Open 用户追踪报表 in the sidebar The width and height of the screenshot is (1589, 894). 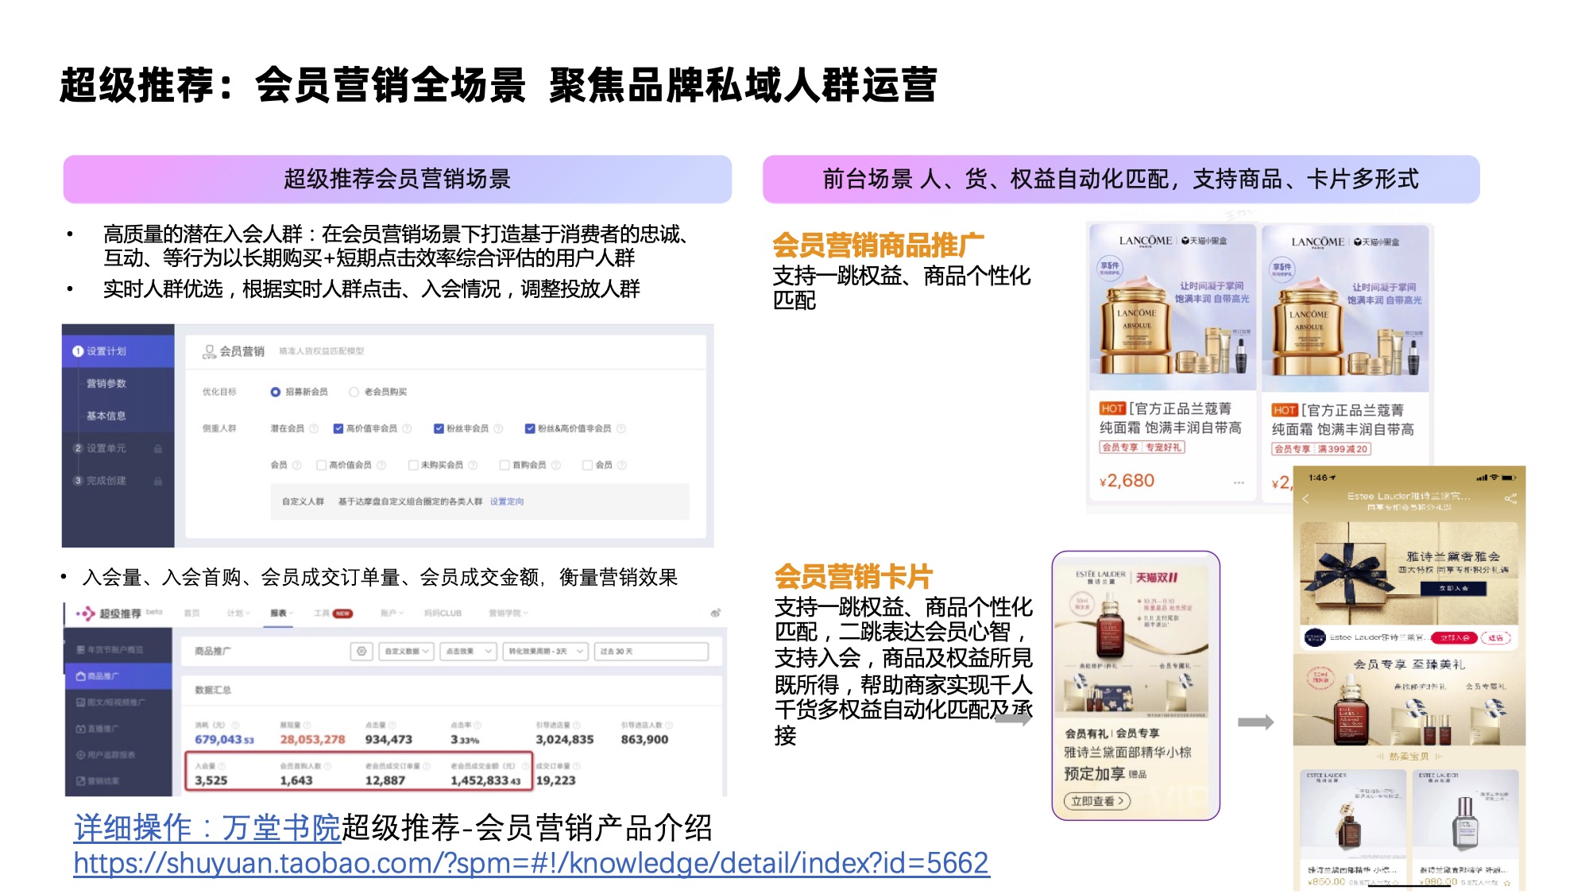[106, 755]
